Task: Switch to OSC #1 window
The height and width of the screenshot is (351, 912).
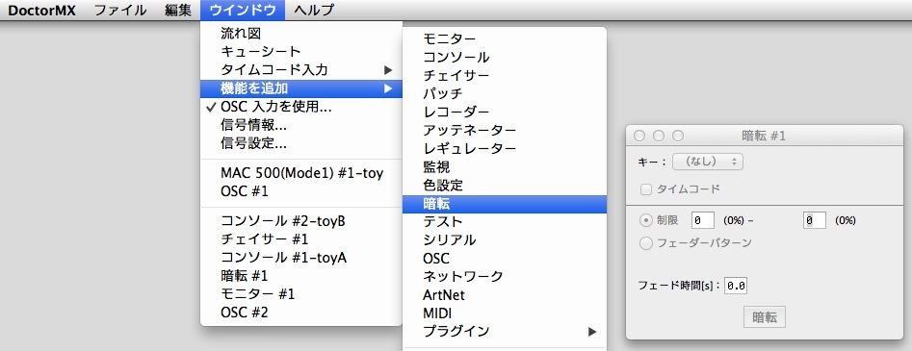Action: click(x=301, y=191)
